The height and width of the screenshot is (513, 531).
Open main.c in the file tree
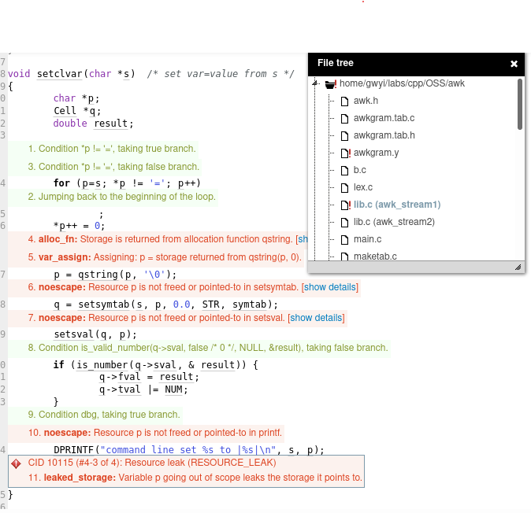[x=367, y=239]
